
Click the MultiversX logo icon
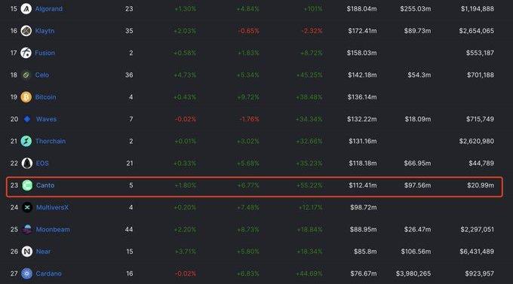click(x=27, y=207)
